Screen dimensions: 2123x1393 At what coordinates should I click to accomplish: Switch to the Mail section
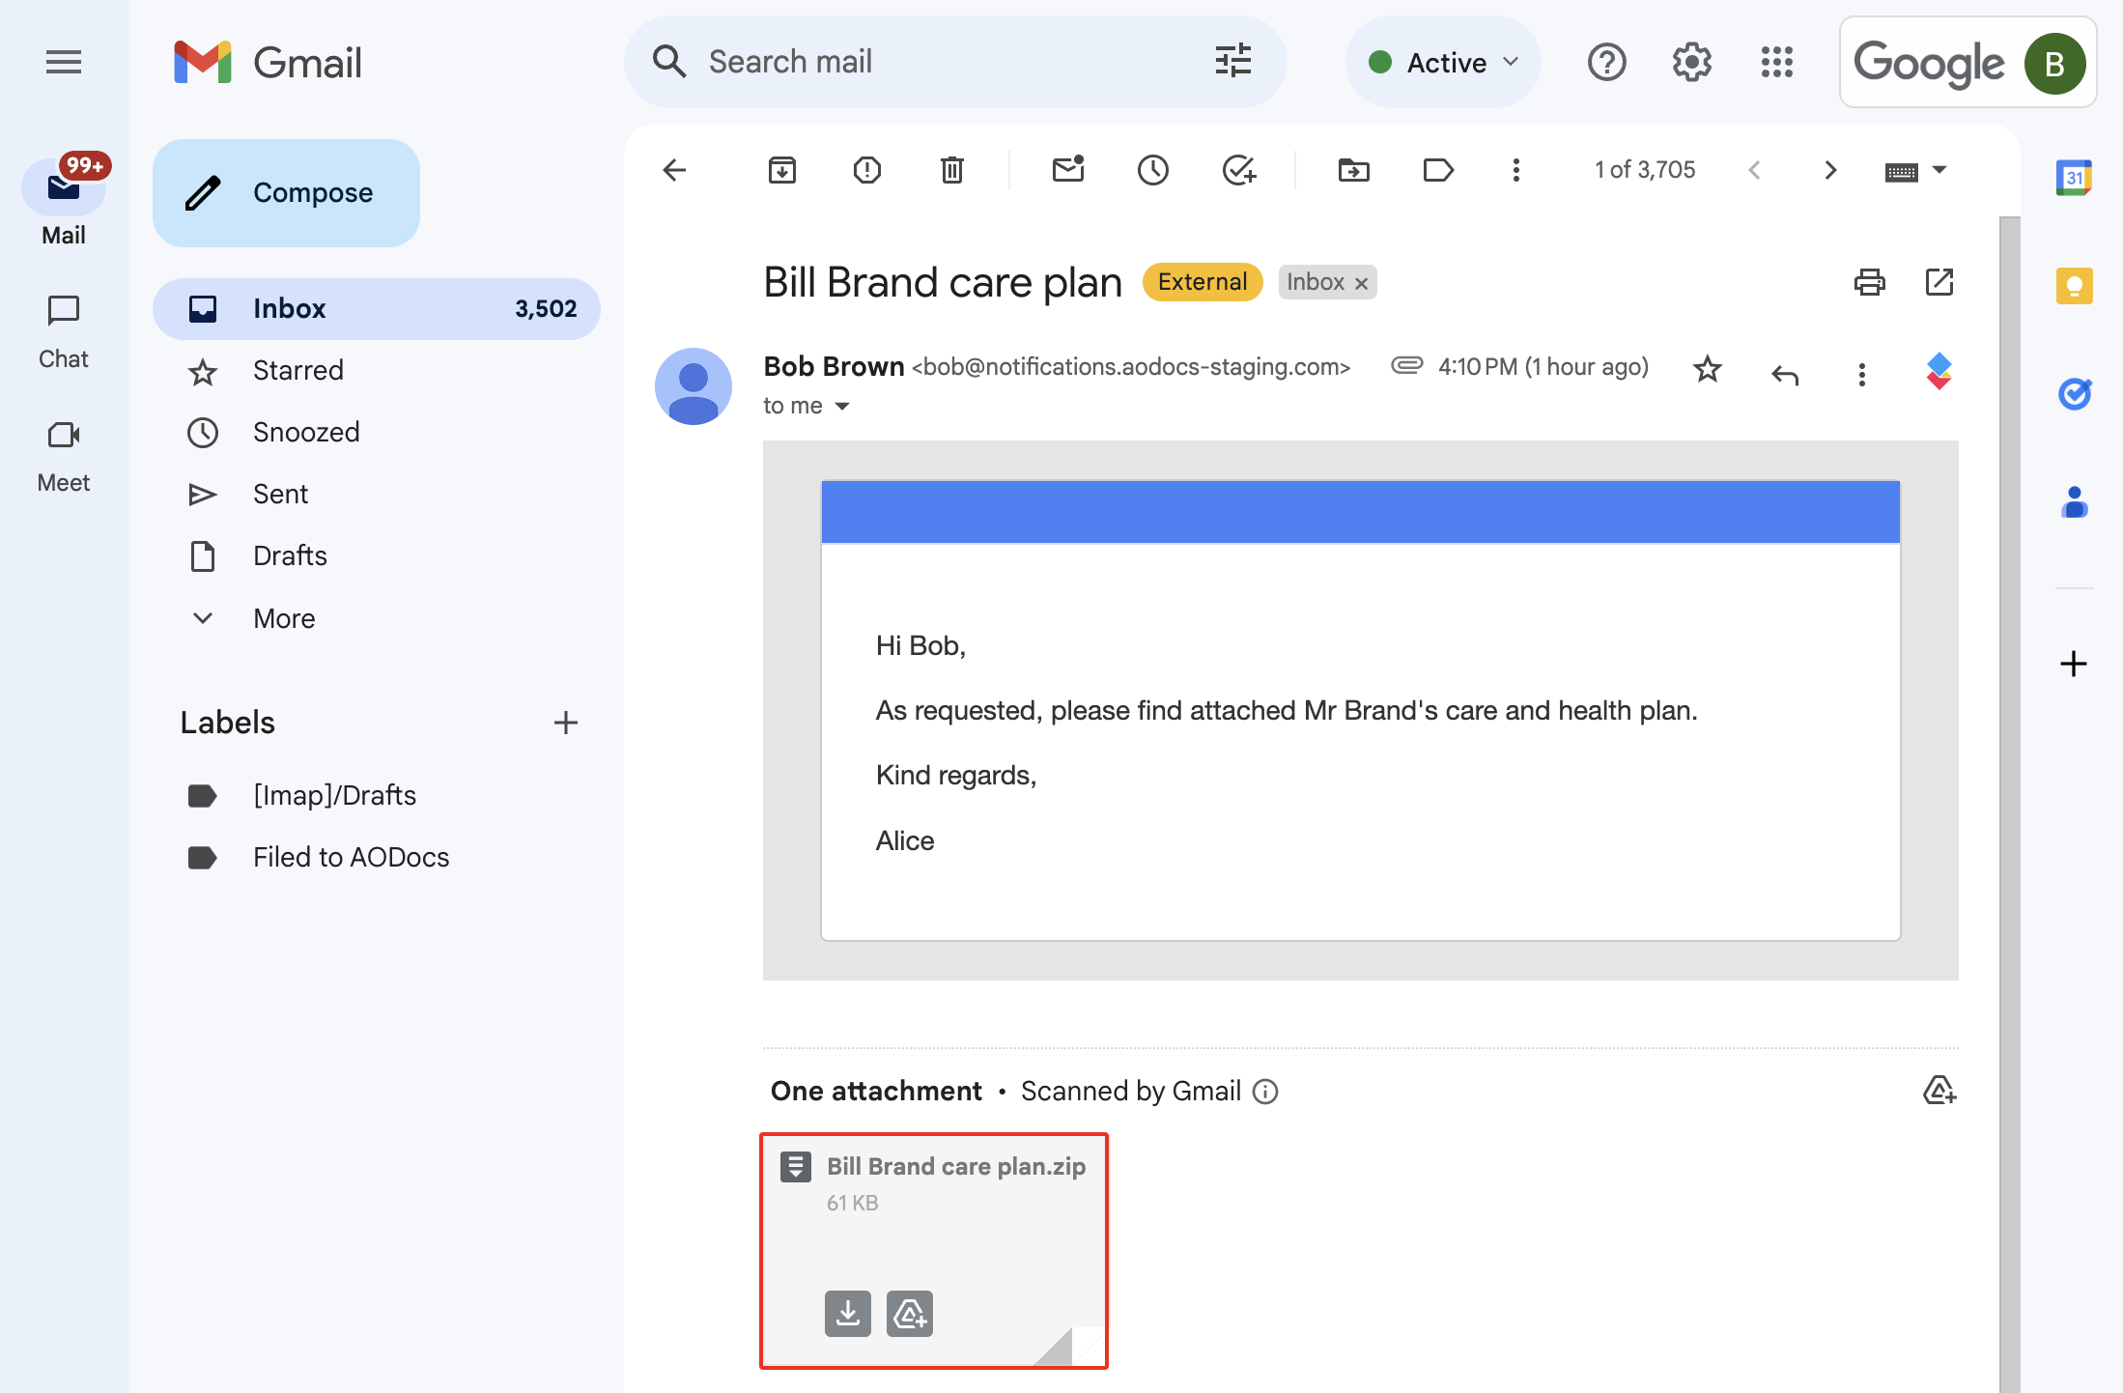tap(64, 203)
